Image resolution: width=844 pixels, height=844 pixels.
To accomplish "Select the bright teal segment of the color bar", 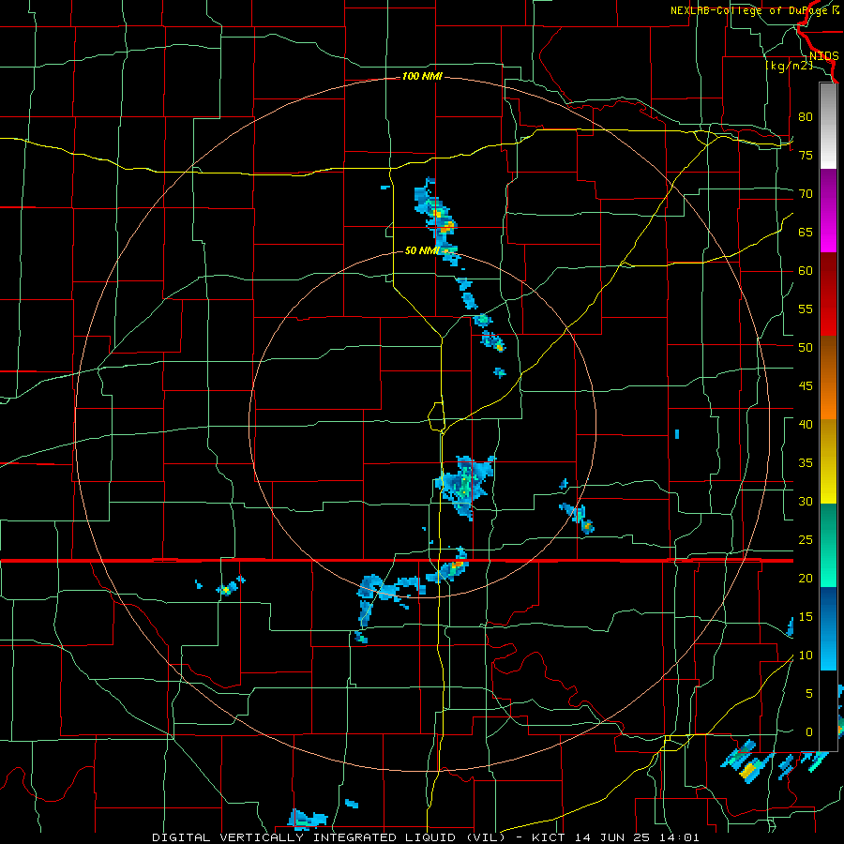I will 828,565.
